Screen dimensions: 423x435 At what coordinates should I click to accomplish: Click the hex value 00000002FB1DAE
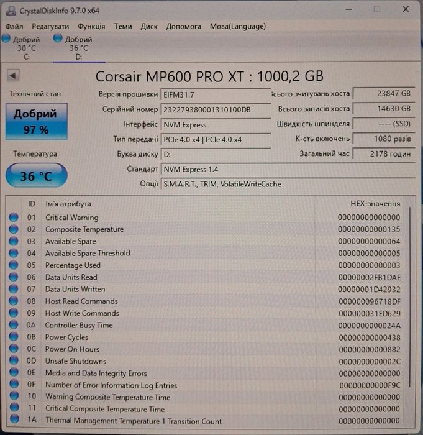coord(370,277)
